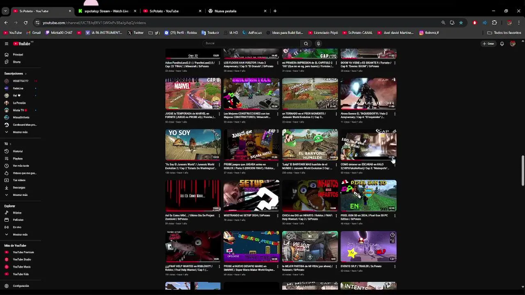Open a new browser tab

click(x=275, y=11)
